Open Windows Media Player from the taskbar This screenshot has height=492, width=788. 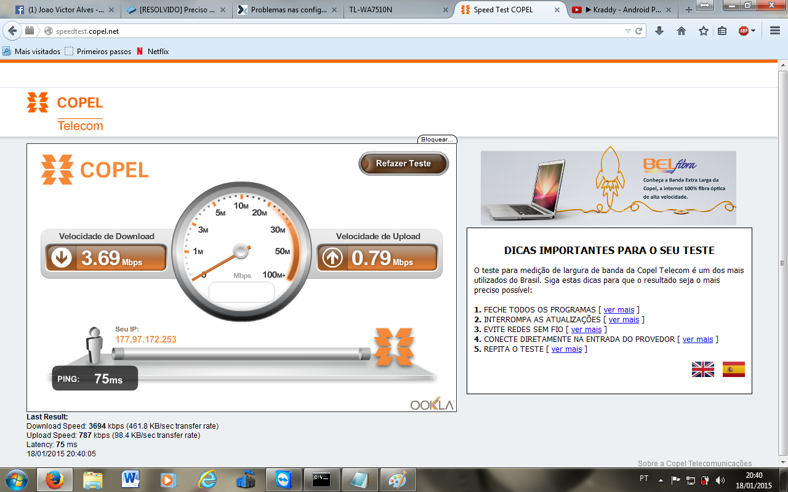pos(169,480)
